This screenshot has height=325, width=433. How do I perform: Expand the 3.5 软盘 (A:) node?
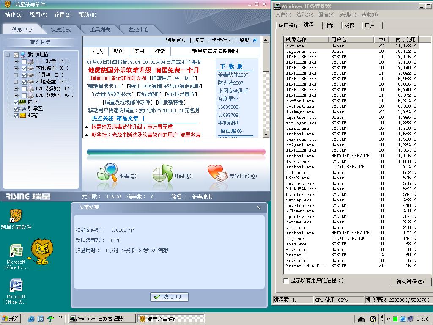coord(16,62)
